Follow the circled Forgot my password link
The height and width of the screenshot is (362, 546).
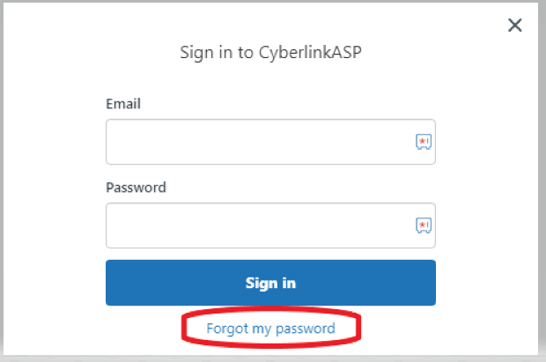[270, 329]
